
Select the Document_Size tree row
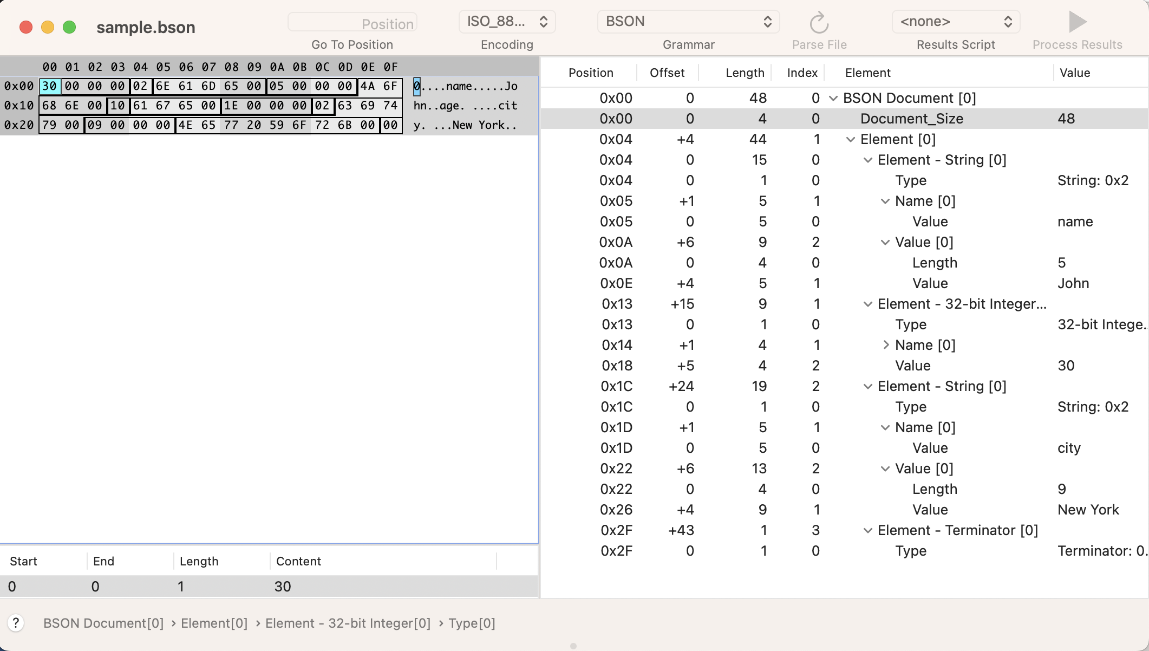[911, 119]
